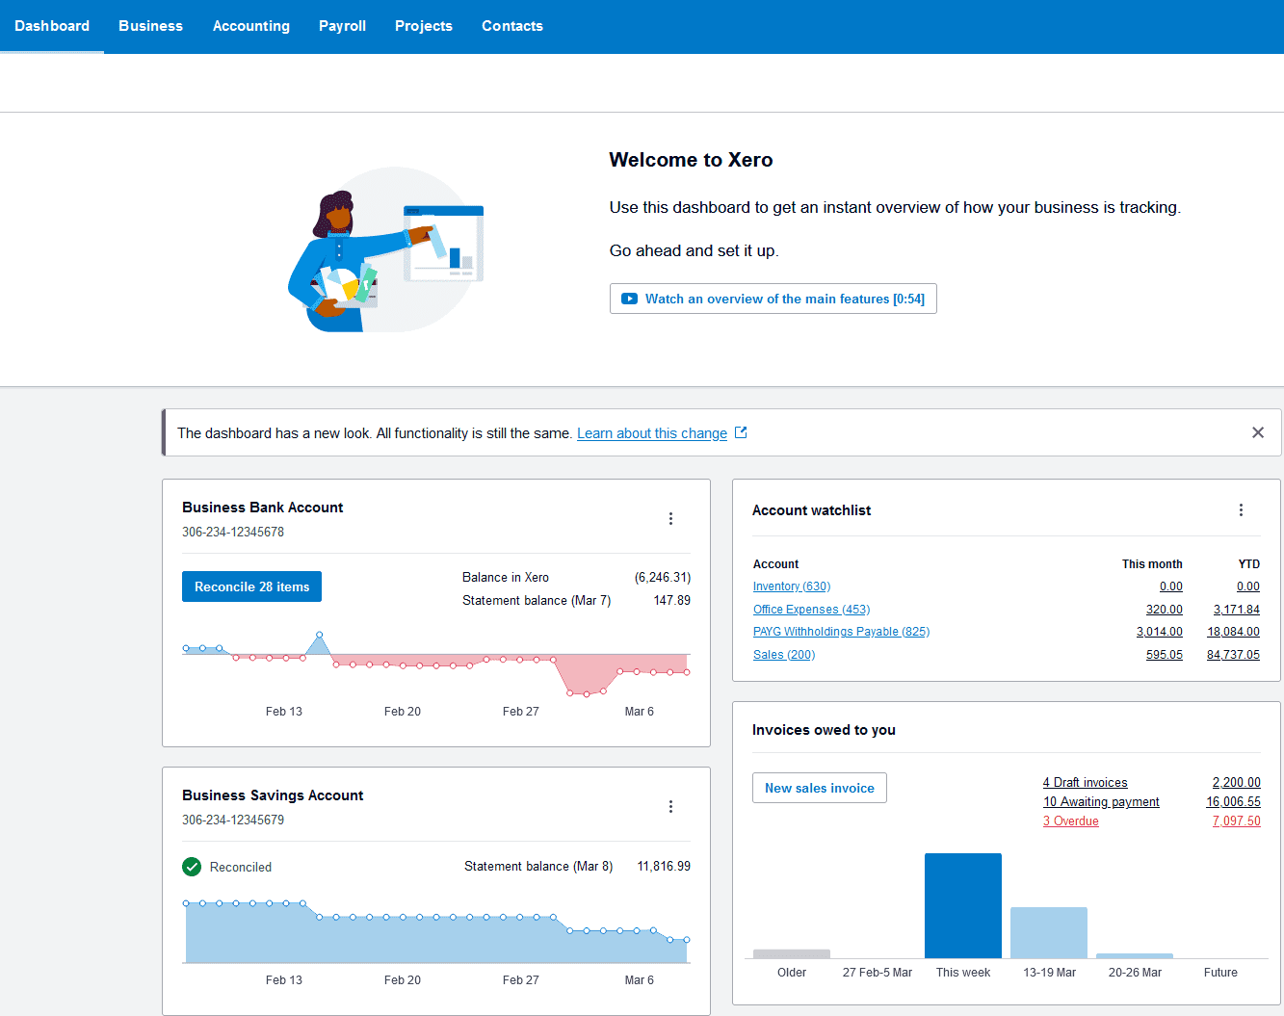Select the 20-26 Mar invoice bar

point(1135,955)
